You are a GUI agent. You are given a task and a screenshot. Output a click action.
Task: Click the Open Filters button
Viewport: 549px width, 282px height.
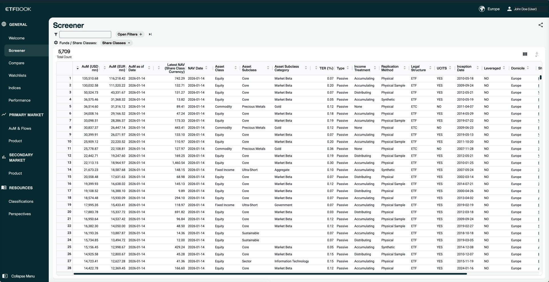(x=130, y=34)
